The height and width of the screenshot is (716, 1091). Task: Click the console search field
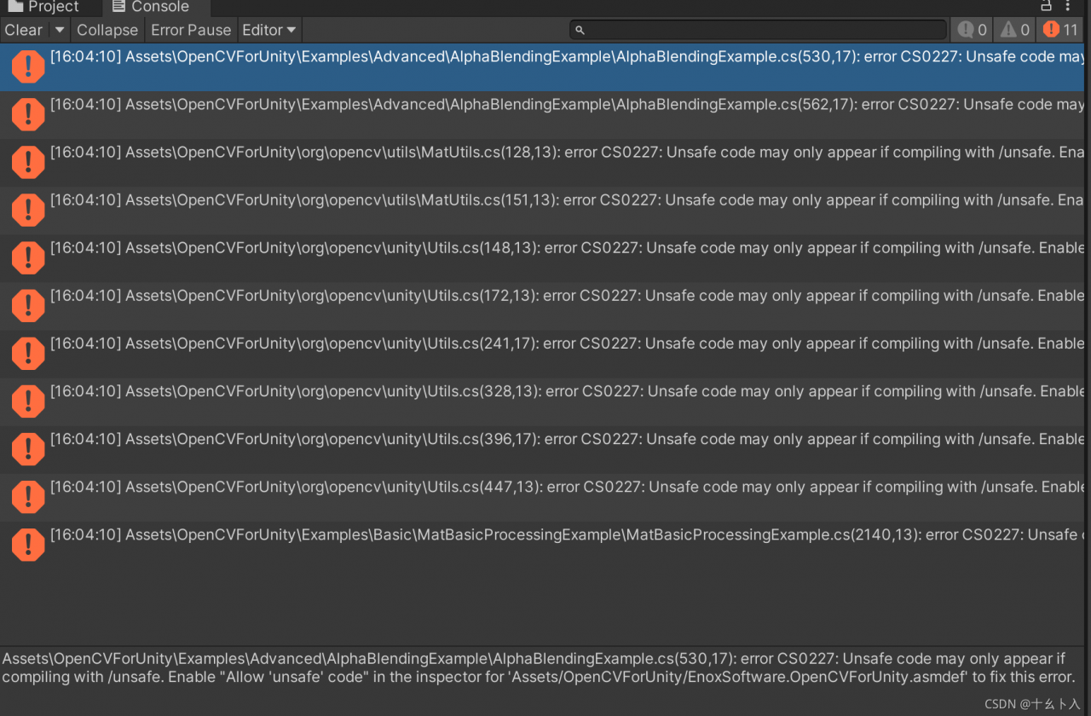[759, 30]
